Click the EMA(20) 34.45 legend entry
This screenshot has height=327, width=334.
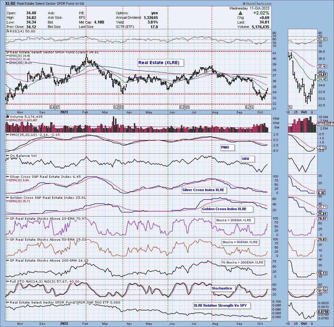coord(19,56)
